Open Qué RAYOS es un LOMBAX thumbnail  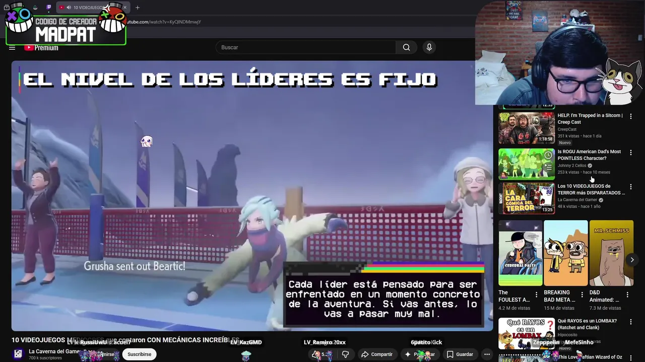click(527, 333)
